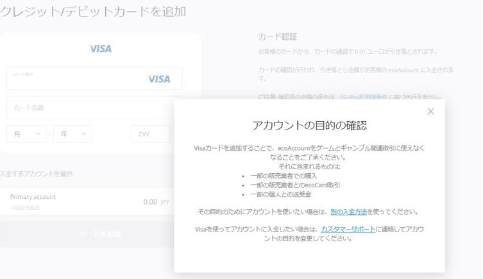Screen dimensions: 483x279
Task: Open the PSI-Pay terms of use link
Action: (363, 97)
